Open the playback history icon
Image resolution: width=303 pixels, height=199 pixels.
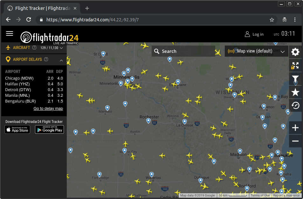[295, 105]
